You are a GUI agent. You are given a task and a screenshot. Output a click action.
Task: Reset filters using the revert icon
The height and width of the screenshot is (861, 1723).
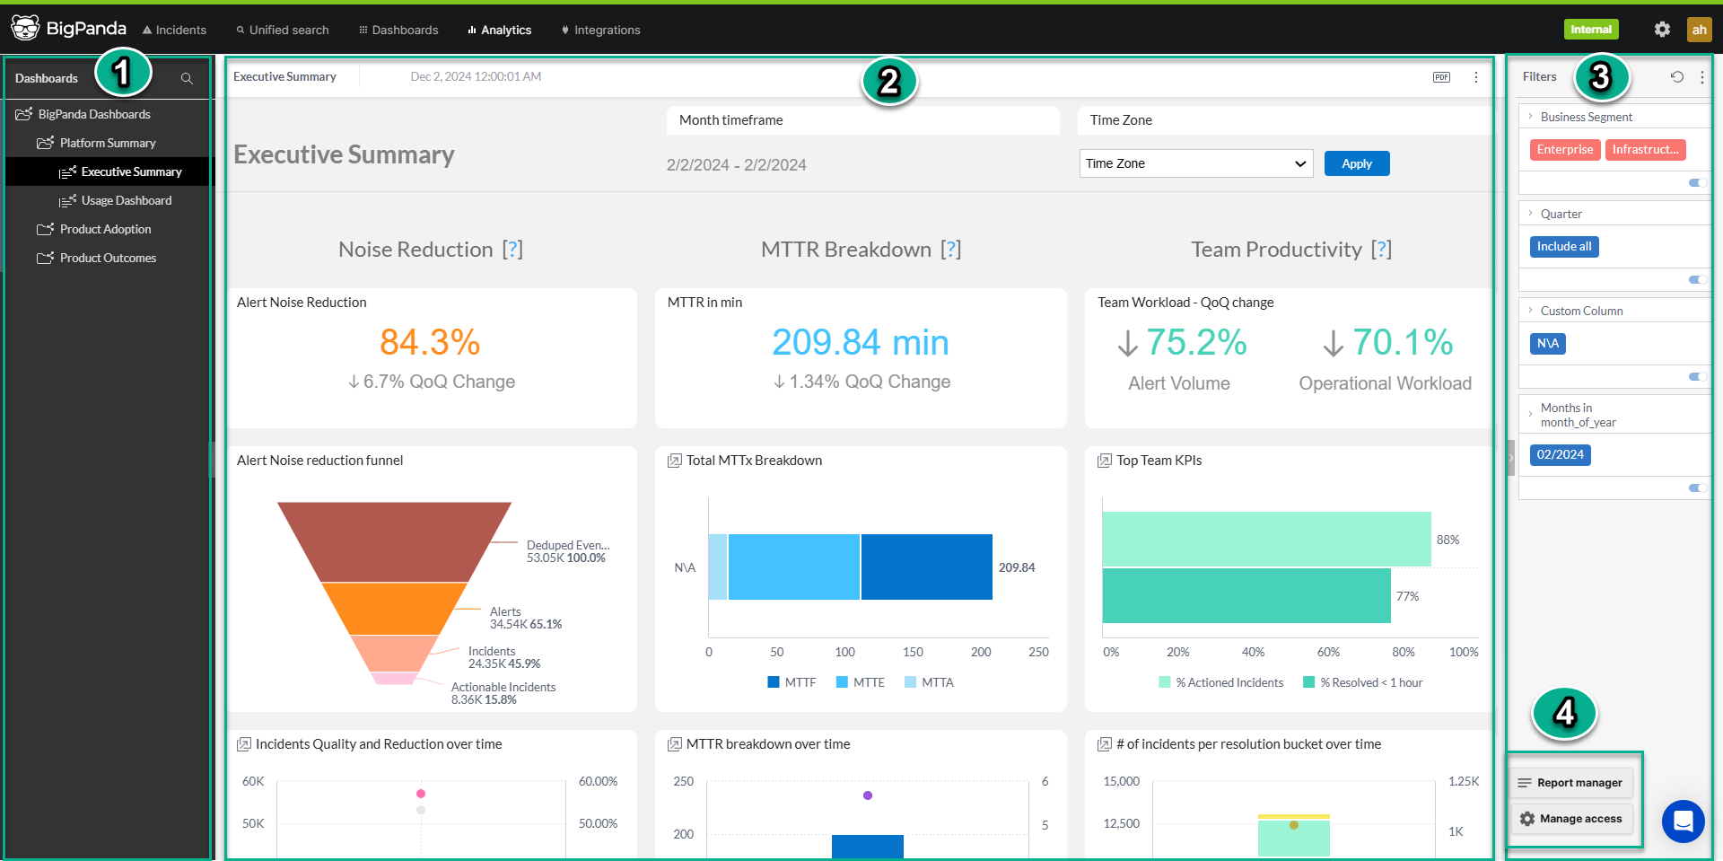[1677, 77]
